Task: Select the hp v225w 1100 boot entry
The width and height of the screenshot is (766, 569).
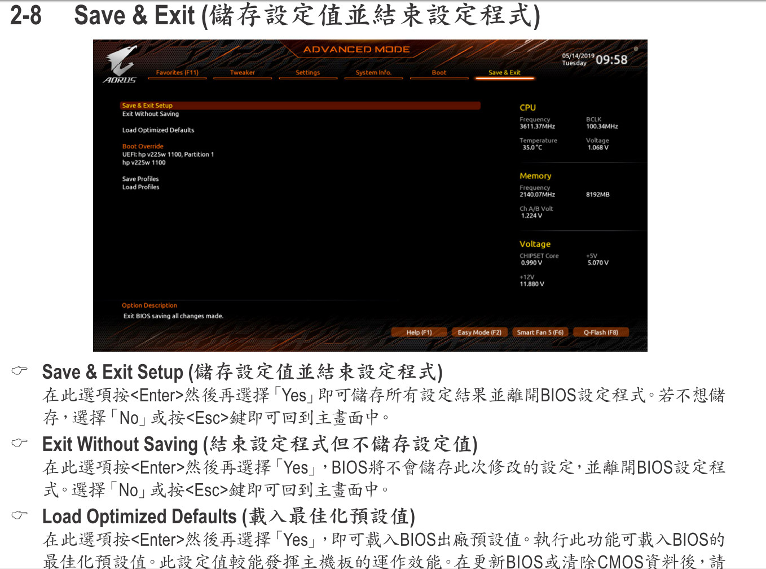Action: coord(144,163)
